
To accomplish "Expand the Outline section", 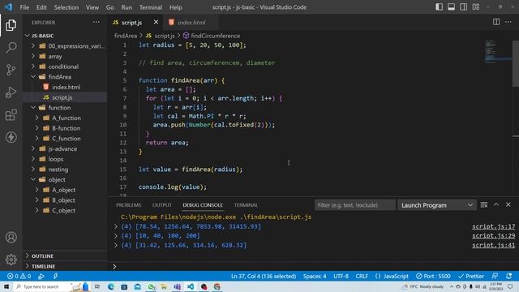I will 65,256.
